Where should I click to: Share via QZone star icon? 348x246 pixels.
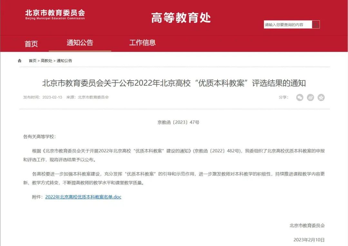pos(321,97)
